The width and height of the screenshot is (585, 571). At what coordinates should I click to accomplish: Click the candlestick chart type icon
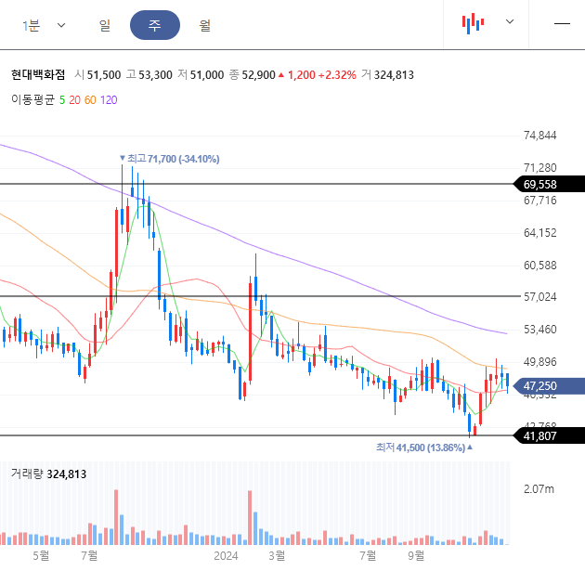click(x=473, y=23)
